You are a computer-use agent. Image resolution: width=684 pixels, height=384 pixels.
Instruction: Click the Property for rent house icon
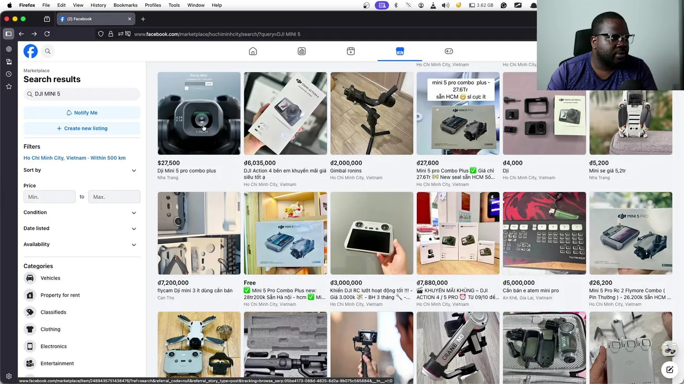pos(30,295)
